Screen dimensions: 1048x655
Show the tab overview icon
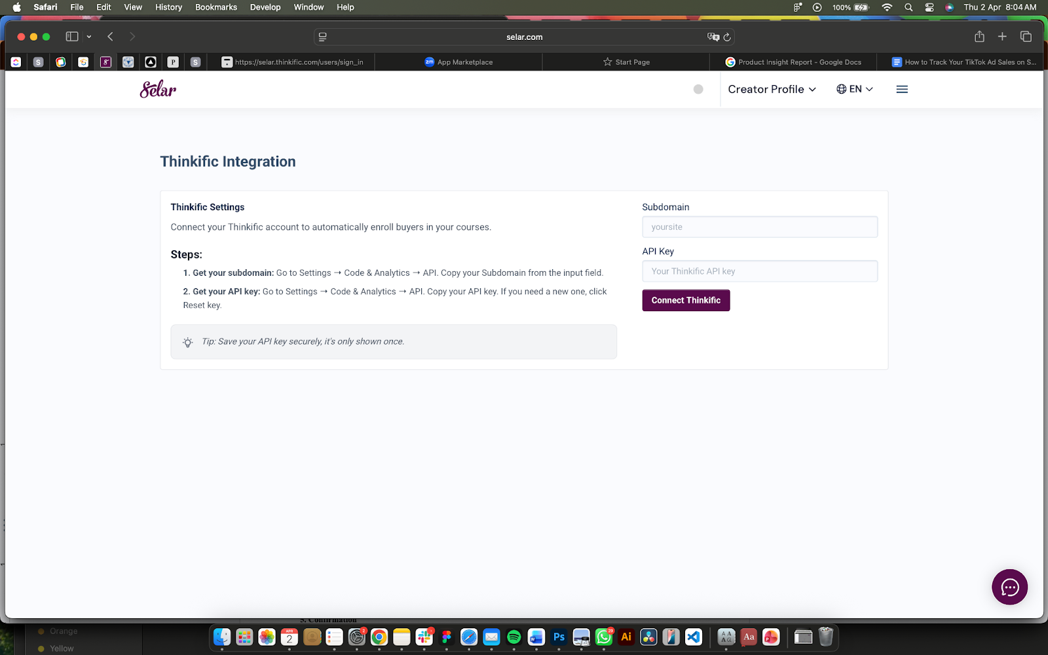1026,37
